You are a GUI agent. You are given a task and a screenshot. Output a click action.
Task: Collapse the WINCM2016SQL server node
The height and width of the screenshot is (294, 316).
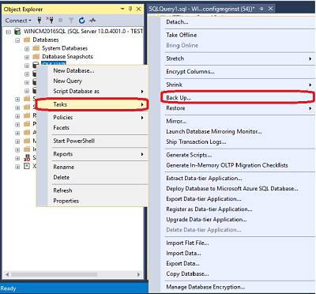pos(9,32)
